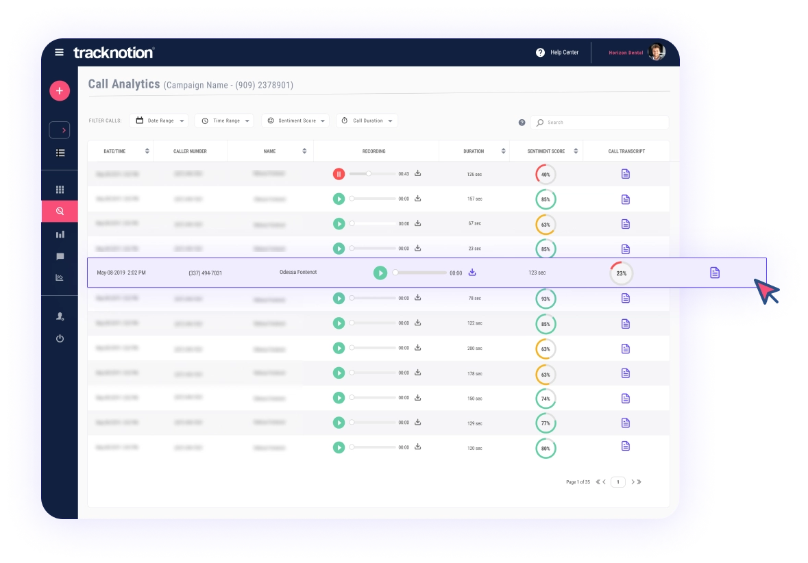Select the trends line-chart icon in sidebar
This screenshot has width=808, height=563.
[60, 279]
